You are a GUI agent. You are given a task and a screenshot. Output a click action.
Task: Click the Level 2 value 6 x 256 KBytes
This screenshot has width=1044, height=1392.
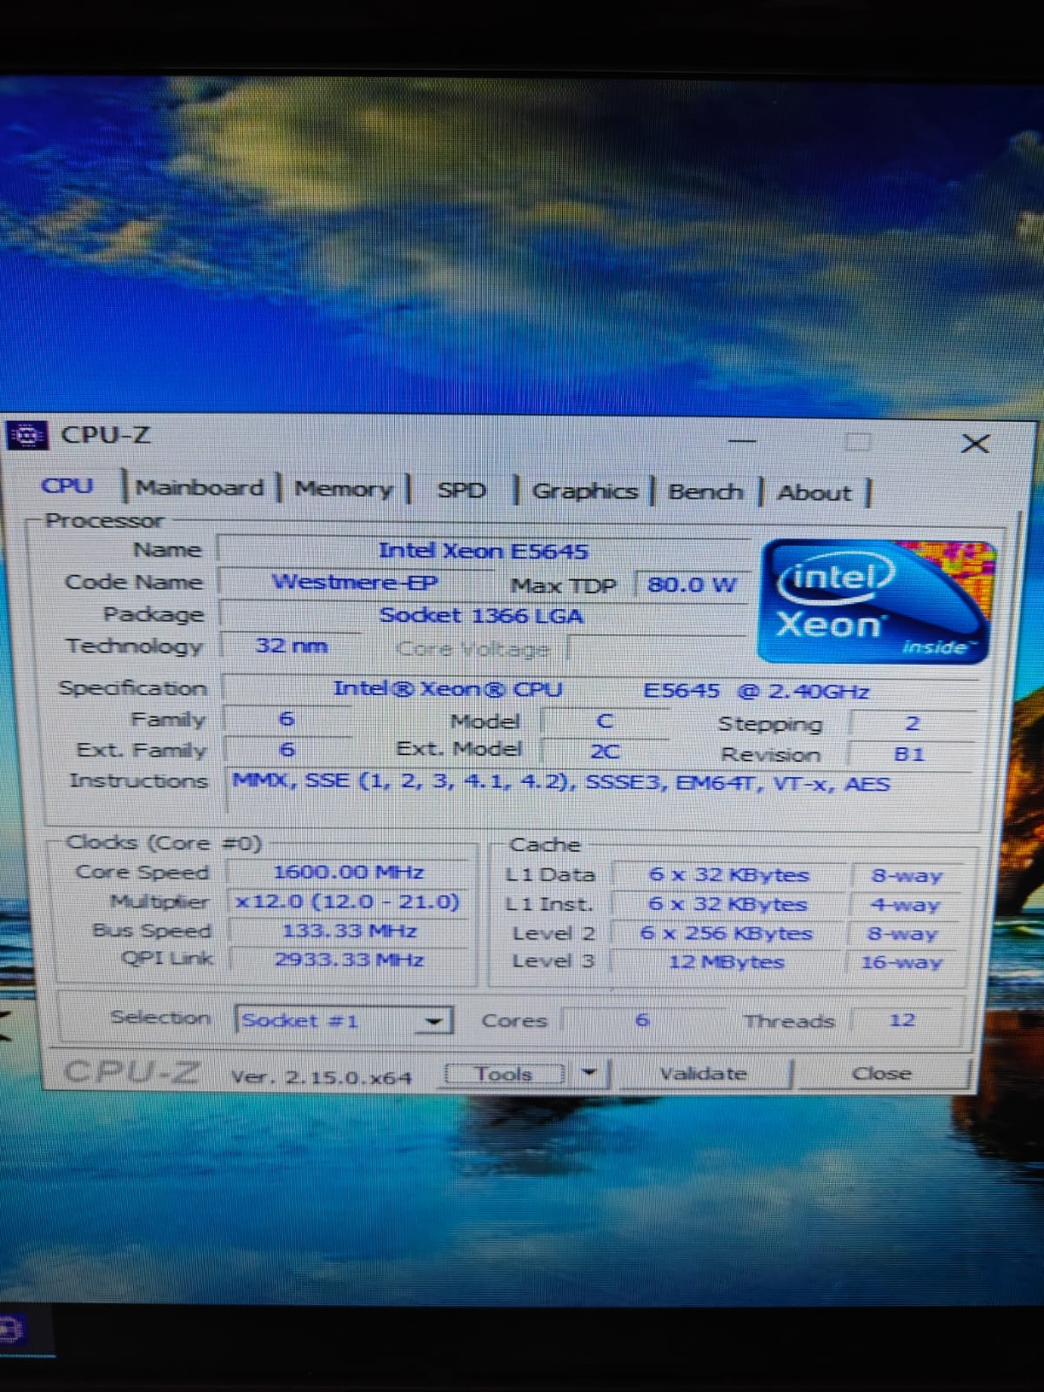point(727,934)
